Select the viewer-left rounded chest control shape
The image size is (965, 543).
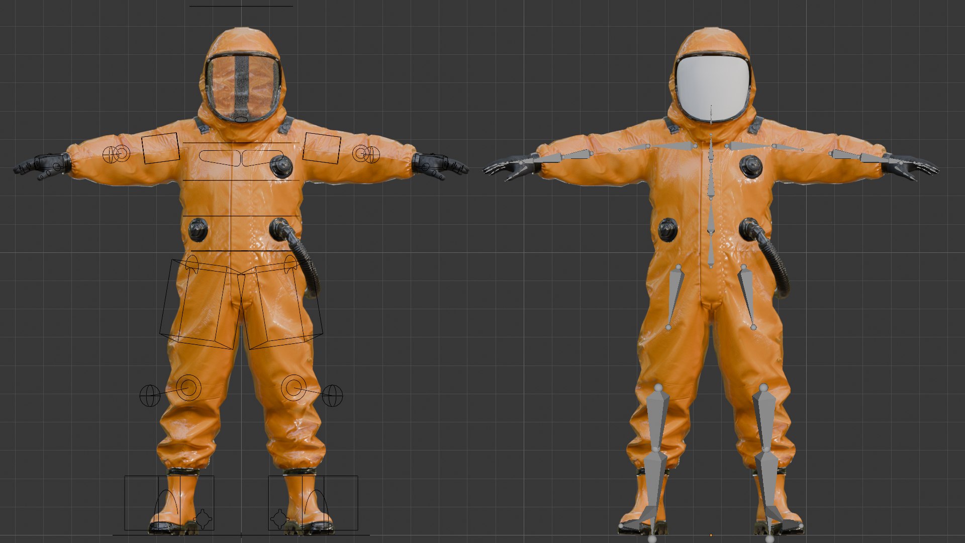click(x=219, y=157)
